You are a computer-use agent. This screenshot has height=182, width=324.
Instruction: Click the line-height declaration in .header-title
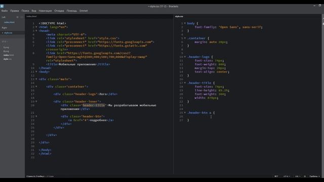coord(212,90)
